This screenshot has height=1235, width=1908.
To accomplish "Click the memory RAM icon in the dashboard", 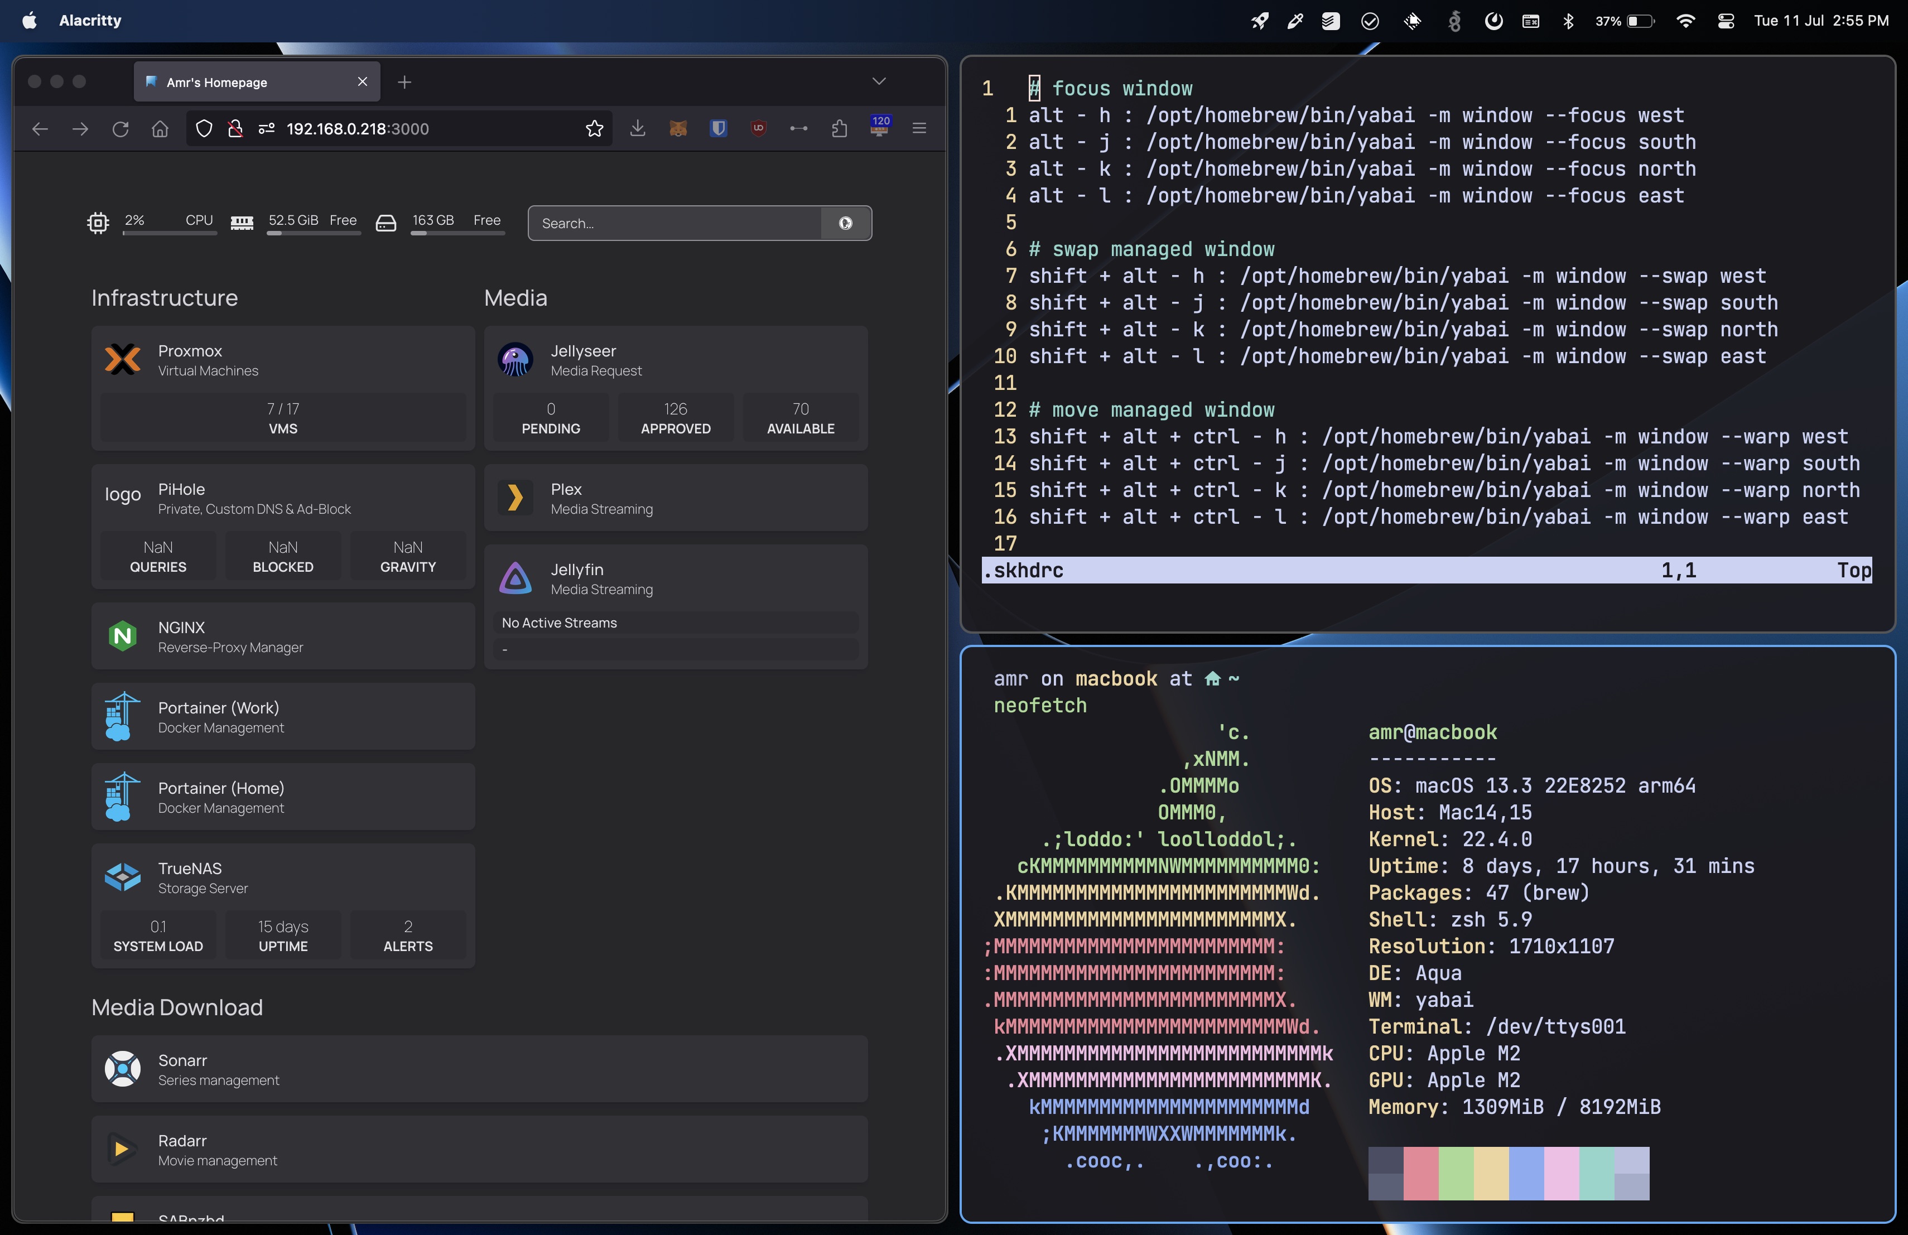I will (242, 223).
